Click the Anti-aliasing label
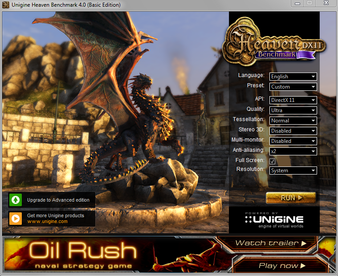 (248, 150)
